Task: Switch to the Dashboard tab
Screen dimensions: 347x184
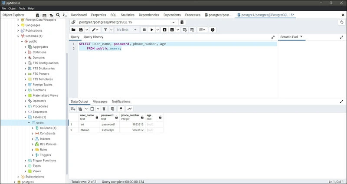Action: (x=79, y=15)
